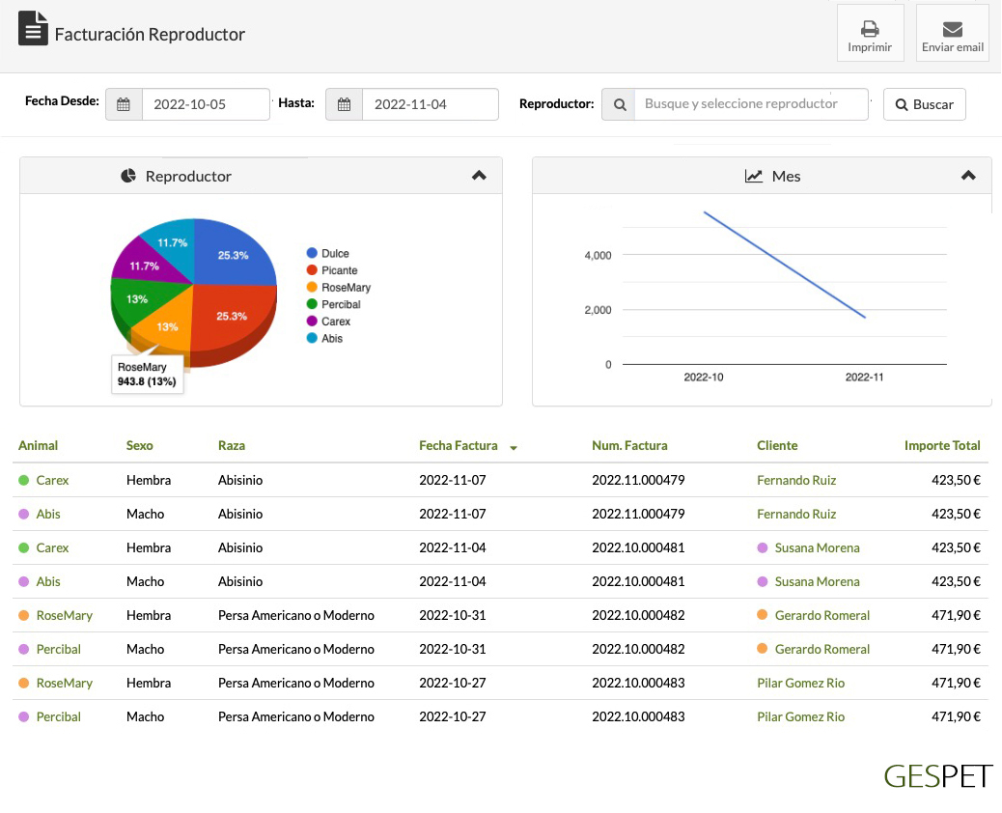Click the Enviar email envelope icon
Screen dimensions: 1002x813
coord(952,29)
